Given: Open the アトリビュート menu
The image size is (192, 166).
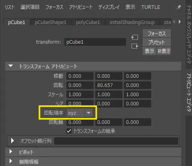Looking at the screenshot, I should point(81,7).
